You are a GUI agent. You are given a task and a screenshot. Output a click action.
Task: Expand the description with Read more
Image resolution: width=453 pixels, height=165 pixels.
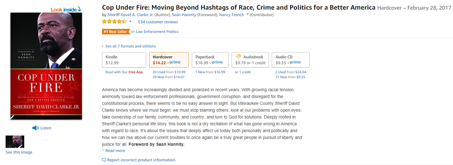coord(113,151)
